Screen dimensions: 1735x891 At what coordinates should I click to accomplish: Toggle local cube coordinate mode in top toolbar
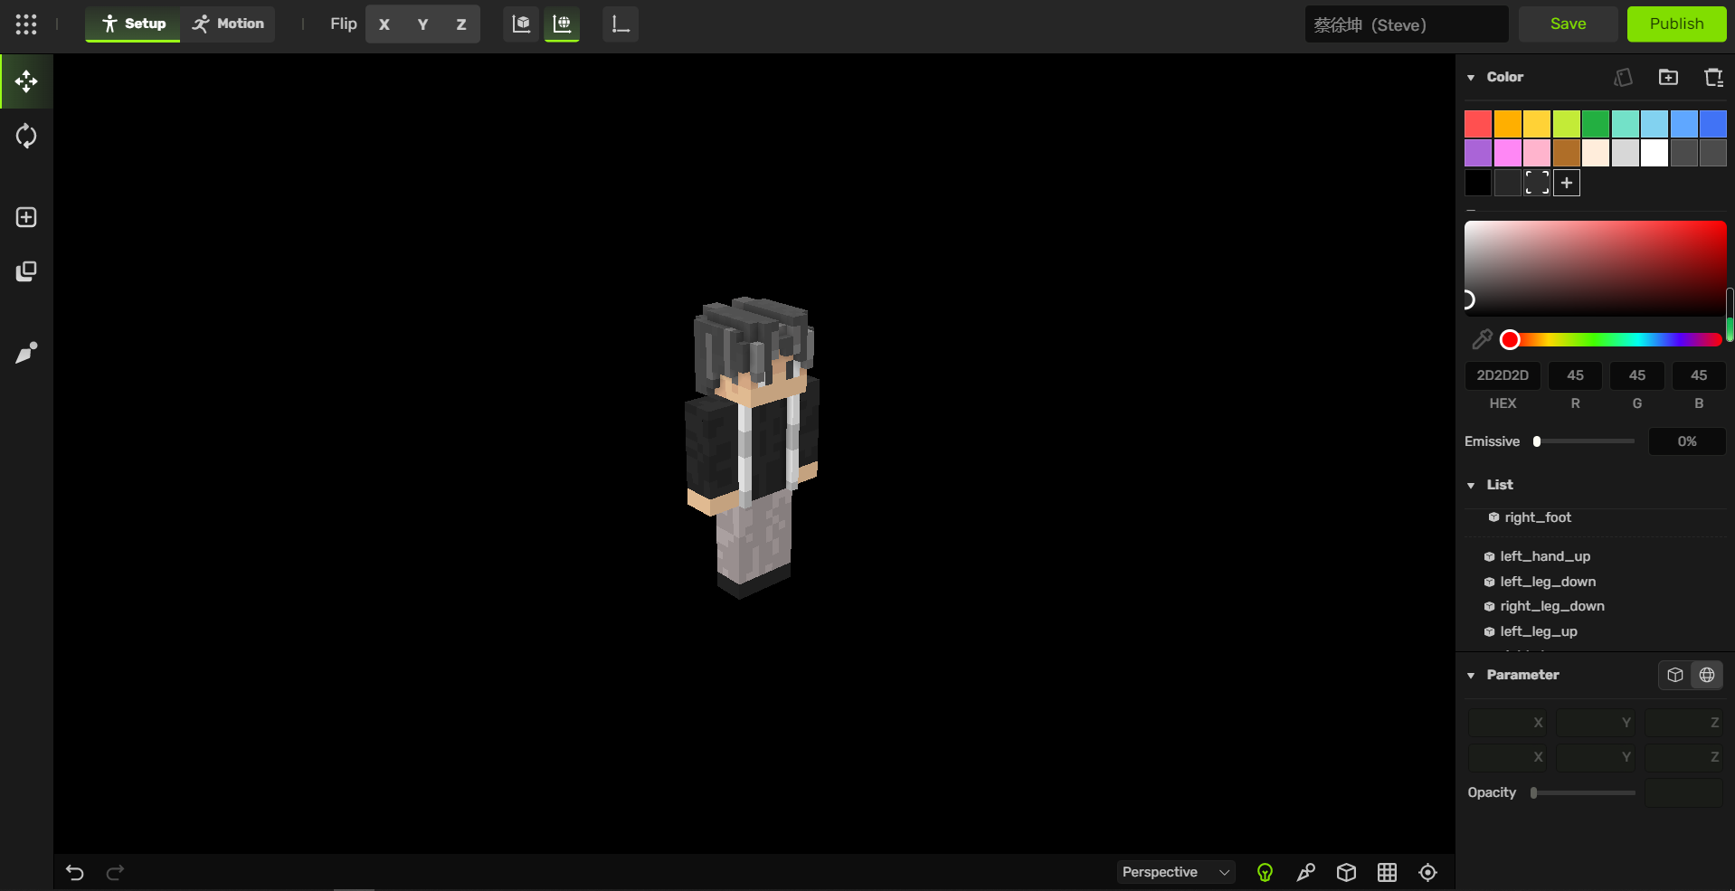click(521, 24)
